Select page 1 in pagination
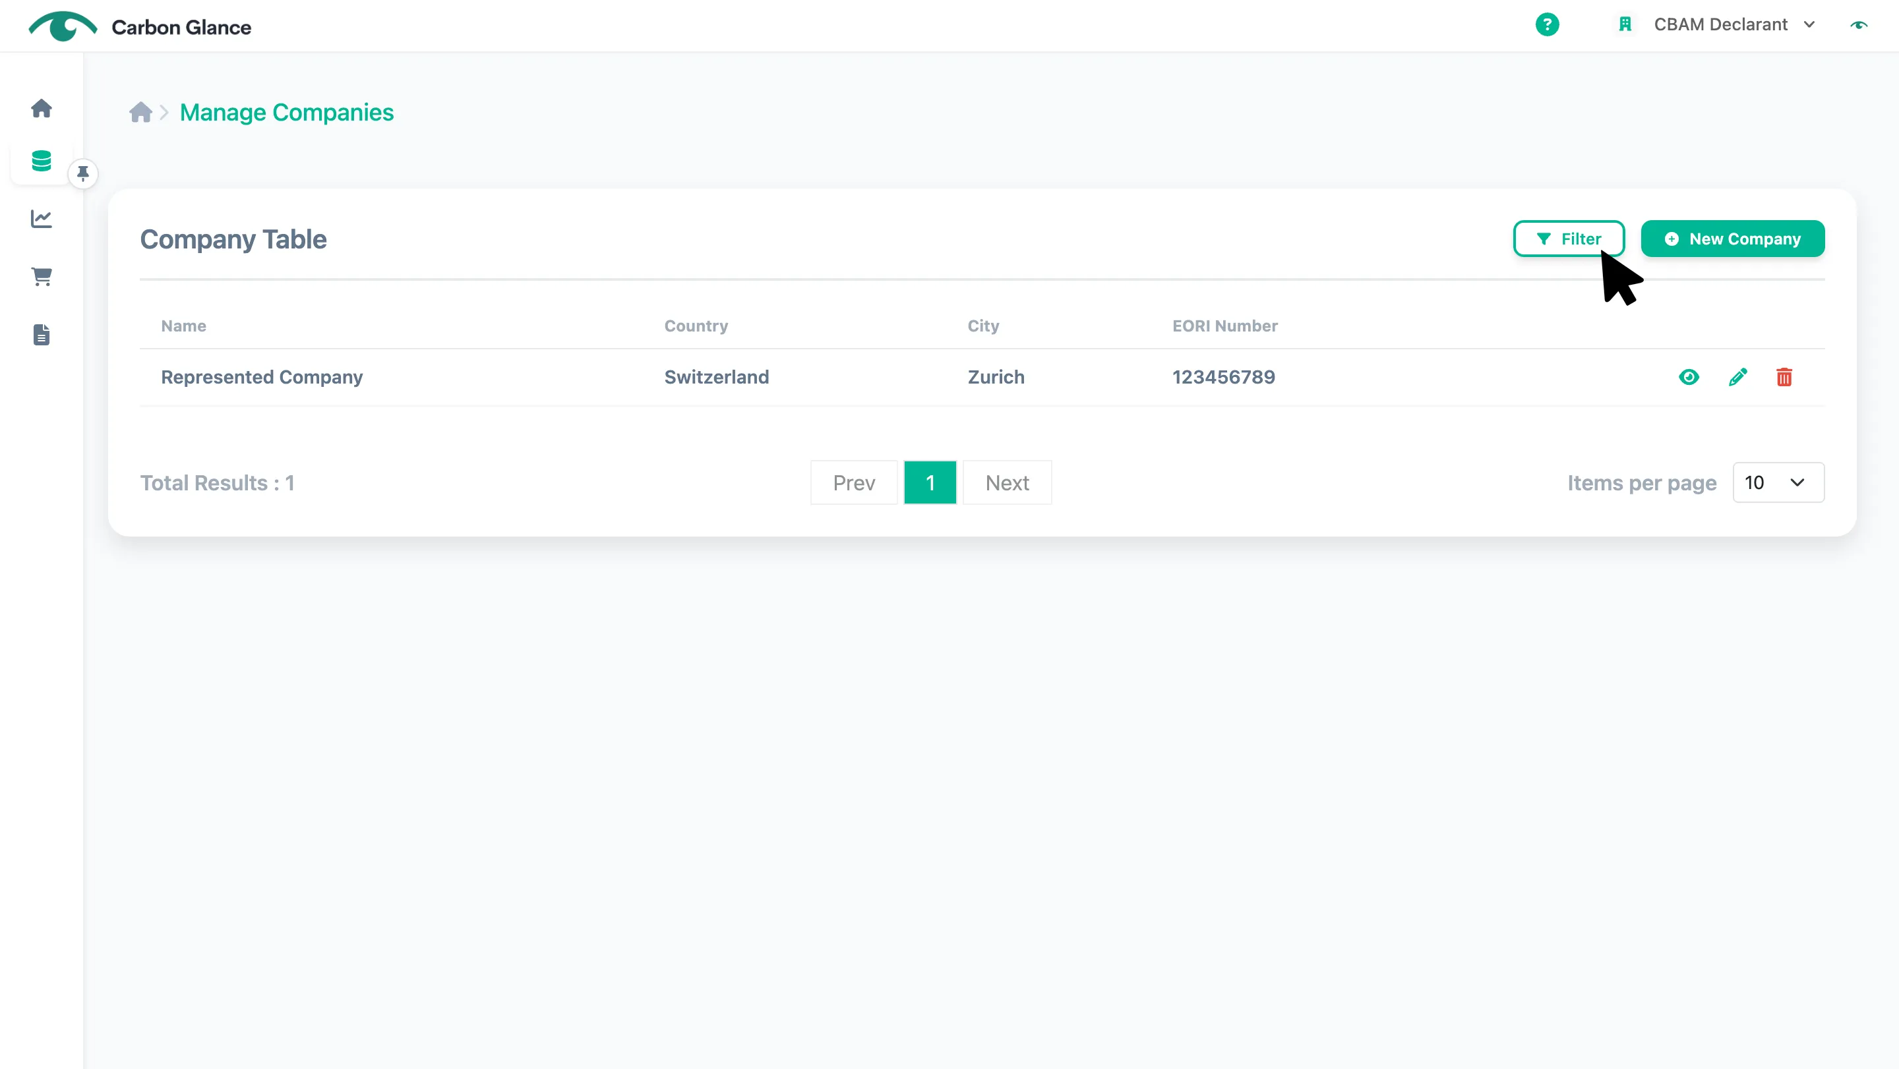 (x=930, y=482)
